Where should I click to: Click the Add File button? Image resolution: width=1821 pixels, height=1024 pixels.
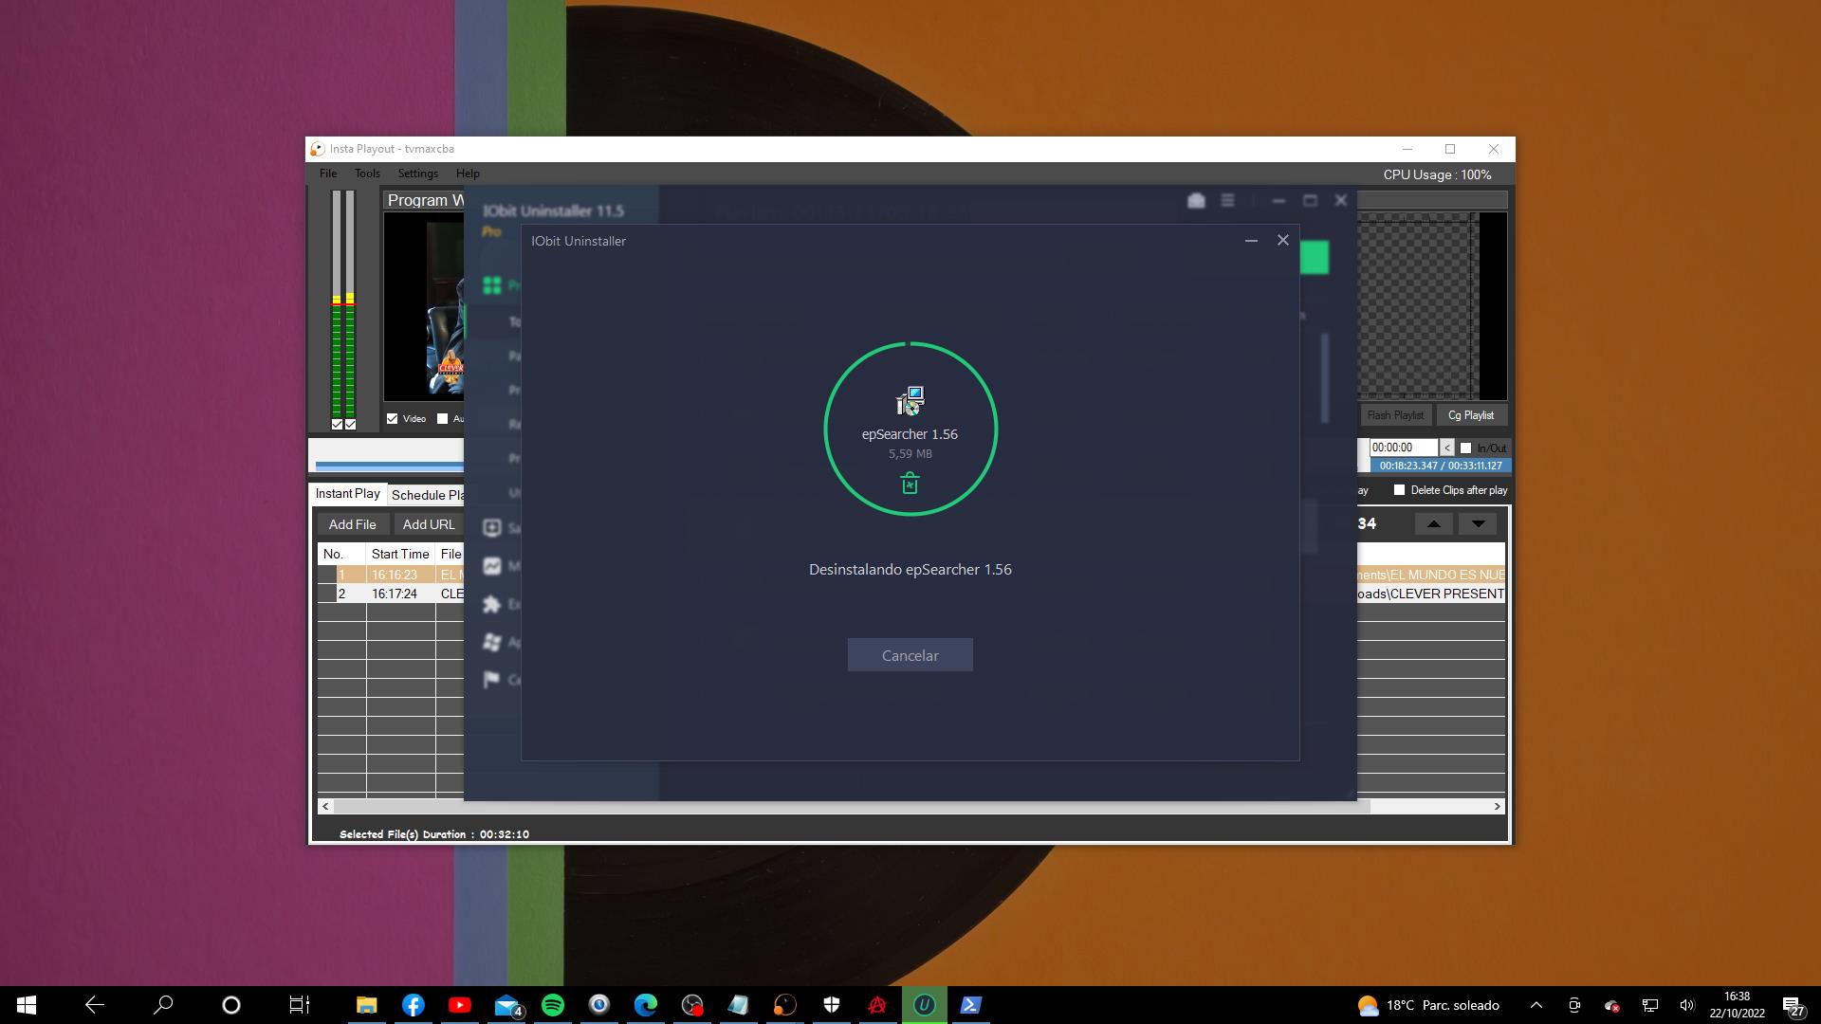click(x=352, y=524)
